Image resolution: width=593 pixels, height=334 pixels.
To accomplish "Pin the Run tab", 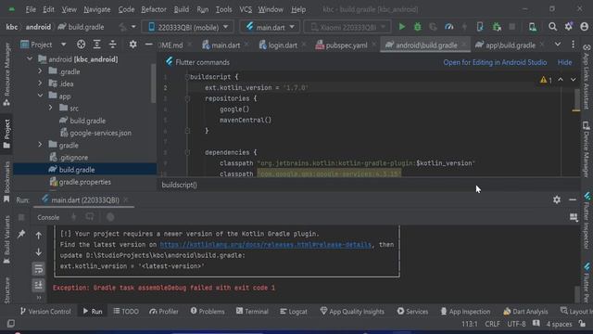I will click(x=21, y=234).
